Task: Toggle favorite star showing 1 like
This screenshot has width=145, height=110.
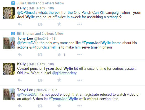Action: click(59, 54)
